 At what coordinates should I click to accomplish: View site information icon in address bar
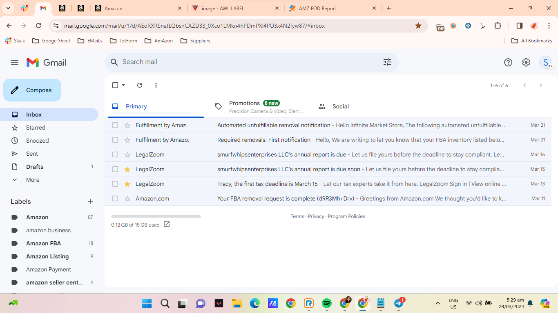(x=56, y=26)
